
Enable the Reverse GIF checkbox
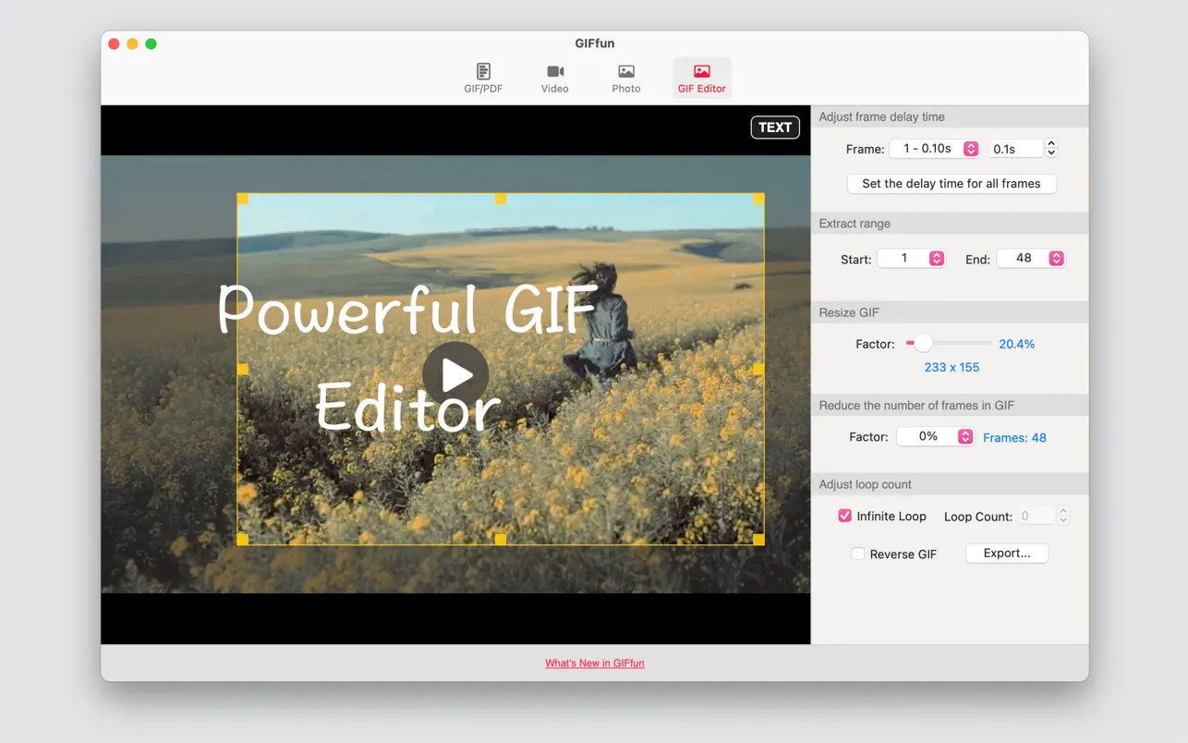tap(858, 554)
